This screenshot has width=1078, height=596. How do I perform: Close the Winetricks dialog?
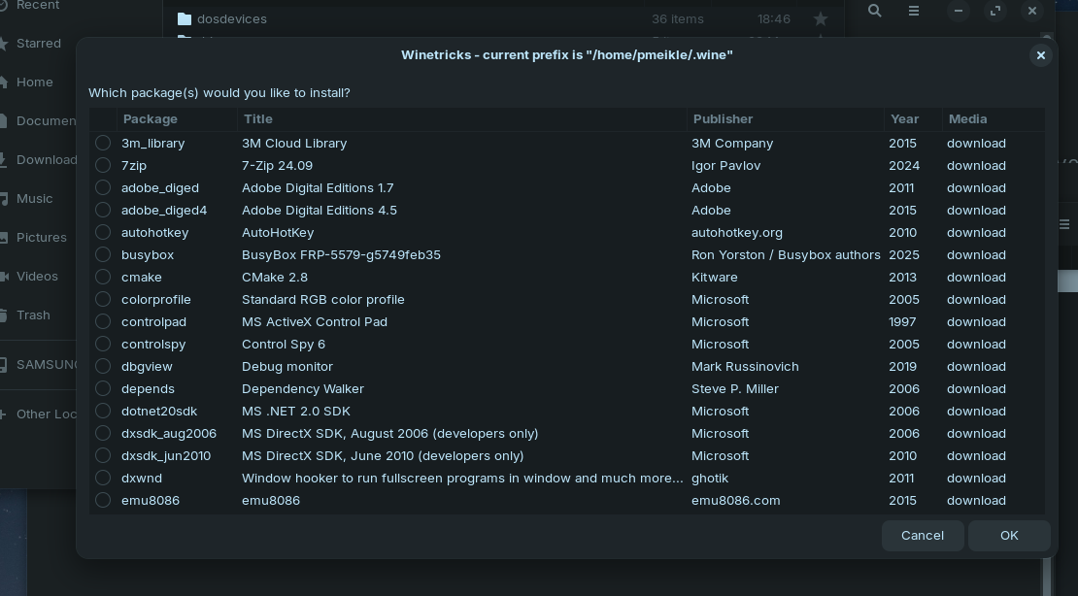(x=1041, y=55)
